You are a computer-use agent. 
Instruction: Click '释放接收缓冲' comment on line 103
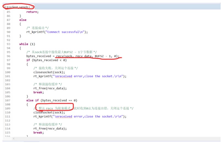pyautogui.click(x=47, y=84)
